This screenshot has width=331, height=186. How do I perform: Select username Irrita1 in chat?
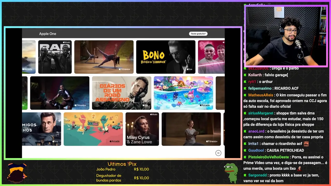click(253, 144)
